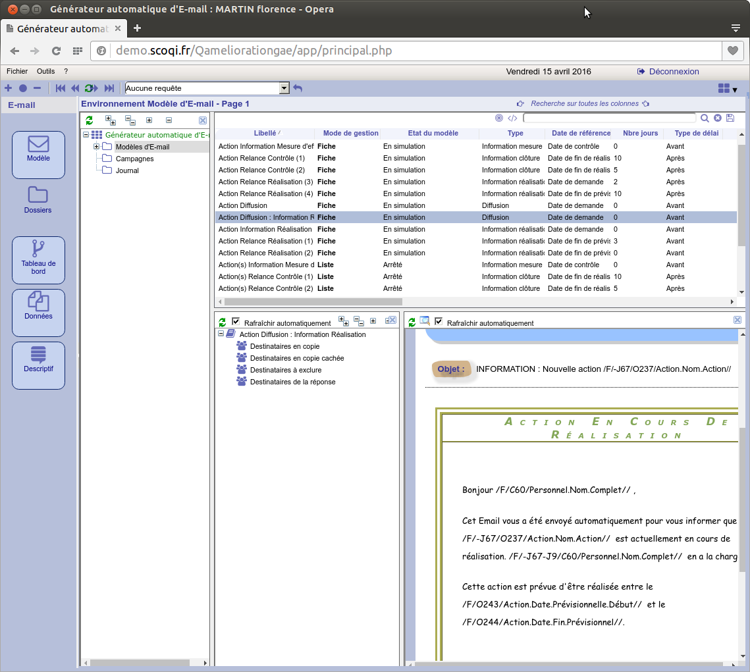This screenshot has height=672, width=750.
Task: Click Recherche sur toutes les colonnes
Action: (585, 103)
